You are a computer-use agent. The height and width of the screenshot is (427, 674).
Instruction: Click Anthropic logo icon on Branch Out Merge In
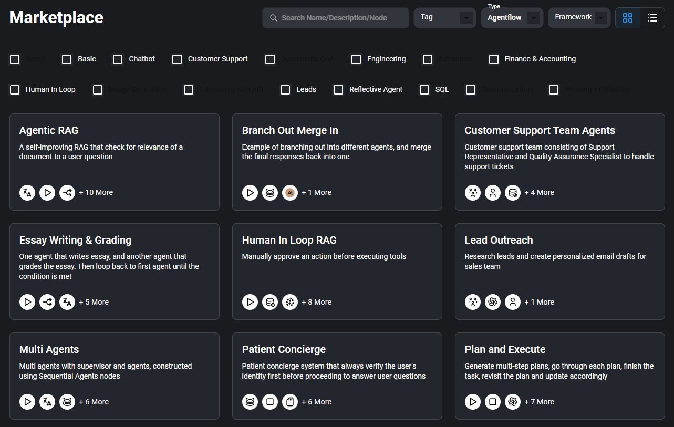tap(290, 193)
